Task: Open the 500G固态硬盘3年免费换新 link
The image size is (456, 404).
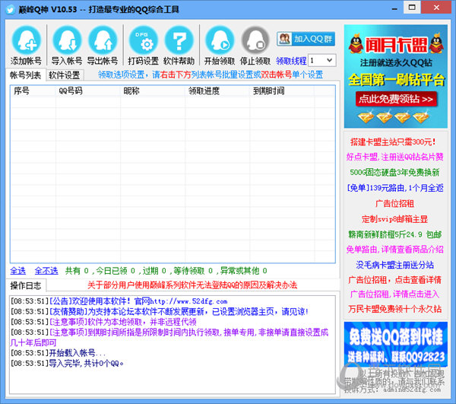Action: pyautogui.click(x=394, y=172)
